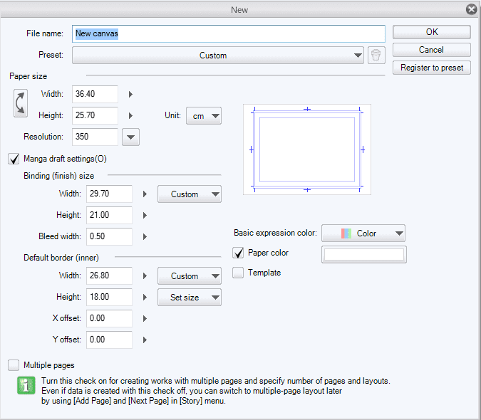This screenshot has width=481, height=420.
Task: Open the Preset dropdown
Action: click(x=217, y=55)
